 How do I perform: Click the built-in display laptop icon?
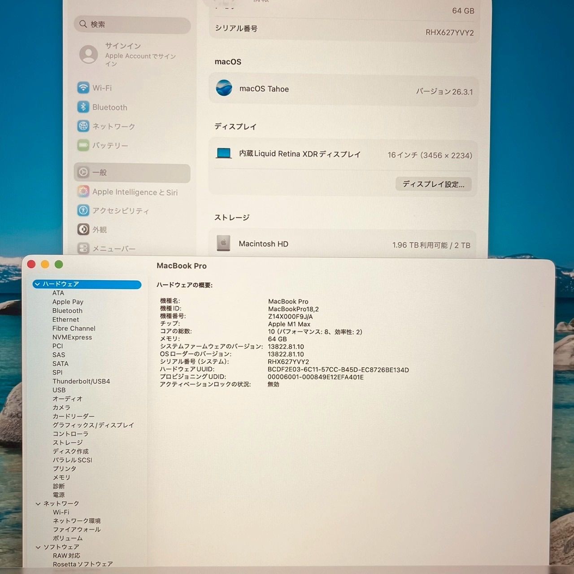224,153
